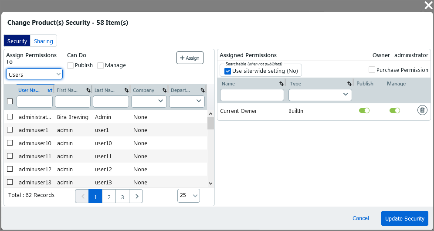
Task: Sort by Last Name column arrows
Action: pyautogui.click(x=126, y=90)
